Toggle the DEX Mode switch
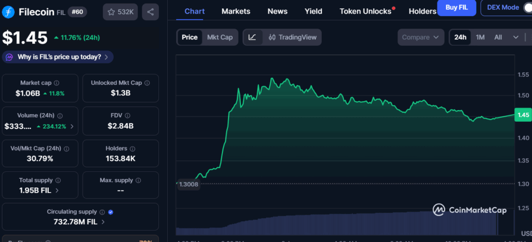 coord(522,8)
